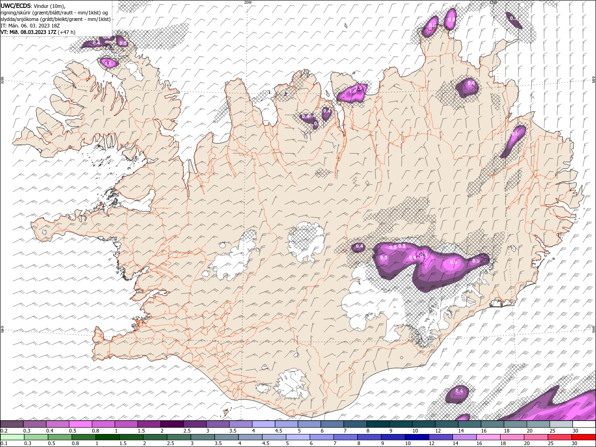Click the dark teal swatch labelled 8 in the snow scale

pos(377,424)
